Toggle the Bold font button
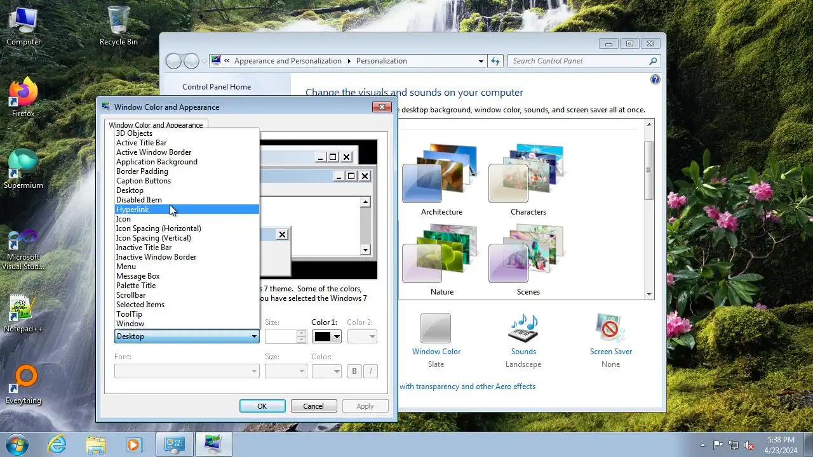This screenshot has width=813, height=457. (354, 371)
